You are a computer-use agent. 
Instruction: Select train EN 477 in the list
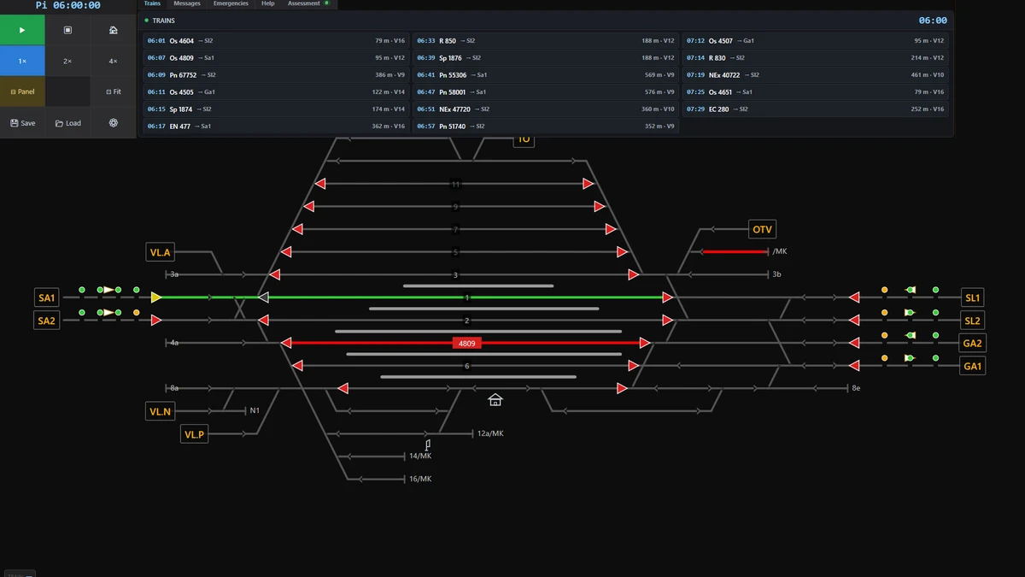(x=276, y=126)
